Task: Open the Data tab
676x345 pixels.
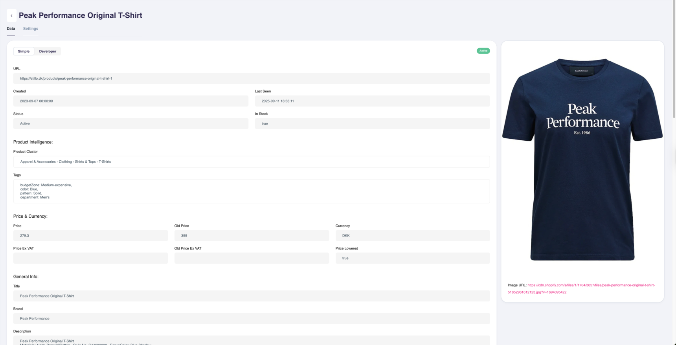Action: pyautogui.click(x=11, y=29)
